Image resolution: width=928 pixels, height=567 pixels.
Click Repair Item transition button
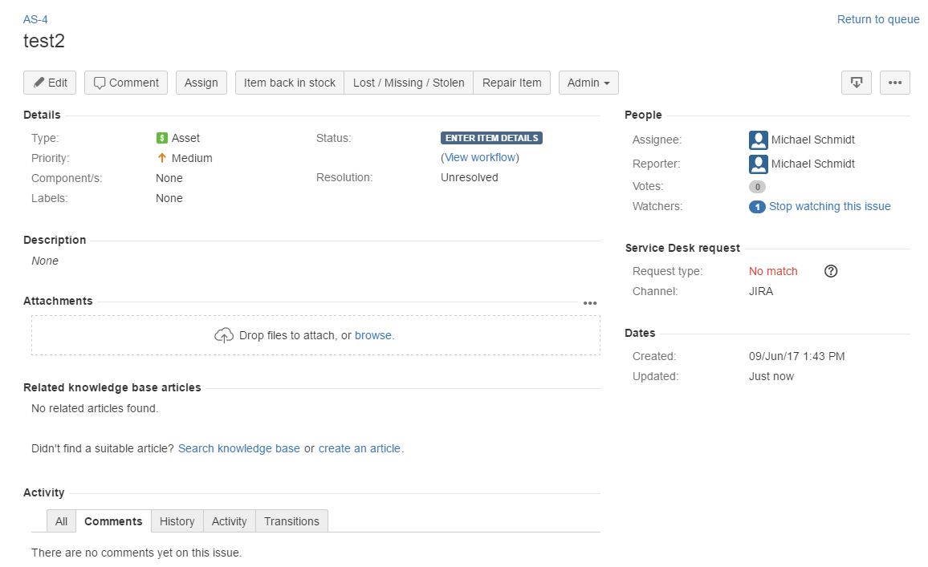click(512, 83)
